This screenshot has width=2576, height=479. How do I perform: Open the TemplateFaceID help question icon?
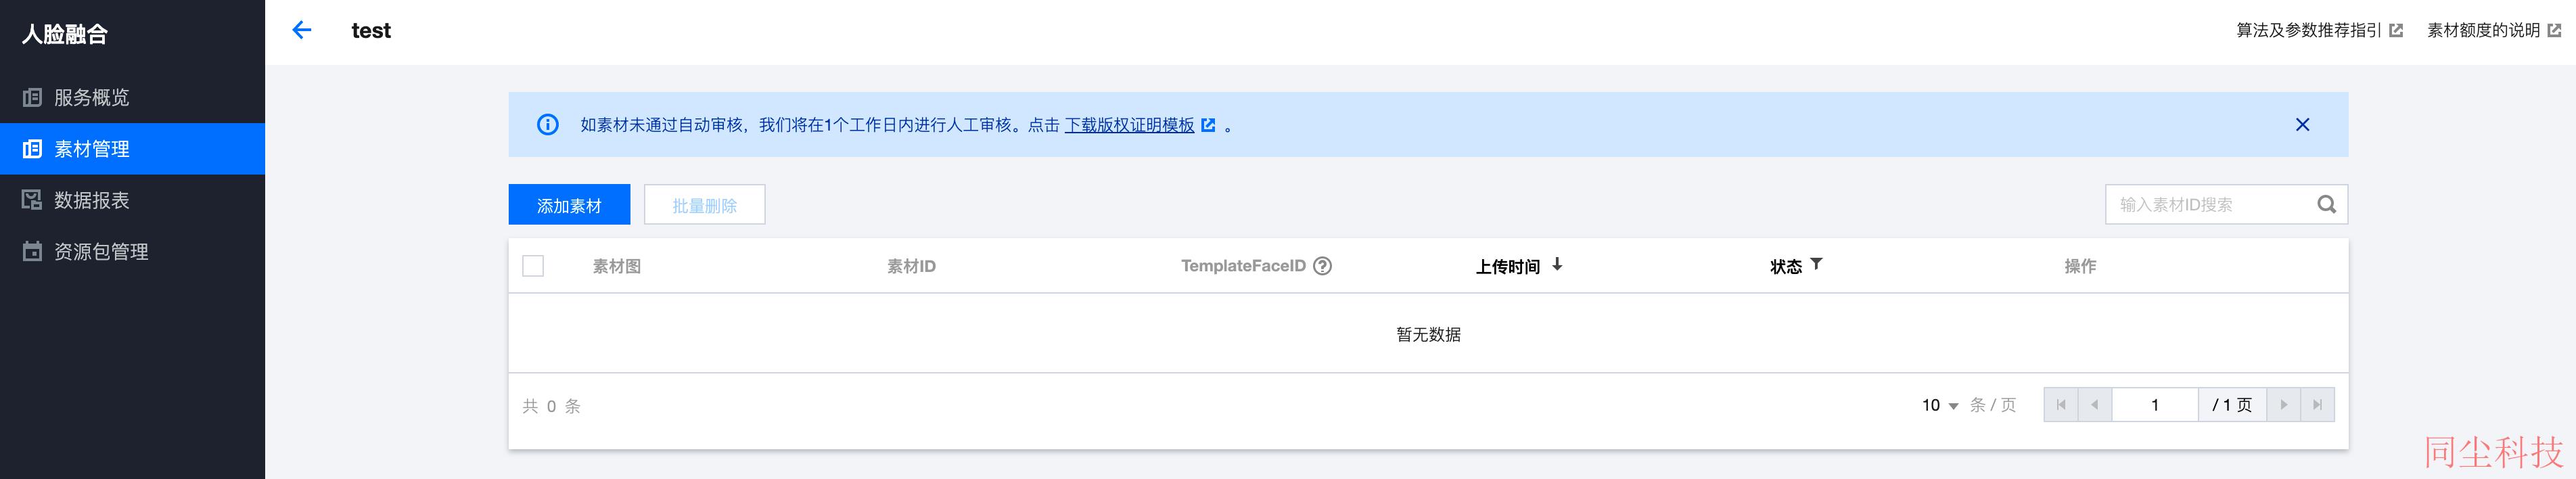1322,266
